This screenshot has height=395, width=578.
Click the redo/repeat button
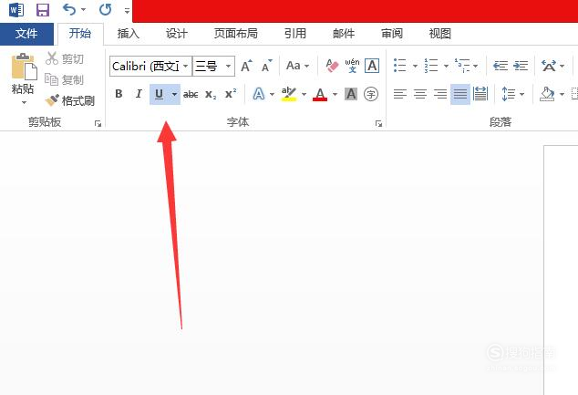106,9
